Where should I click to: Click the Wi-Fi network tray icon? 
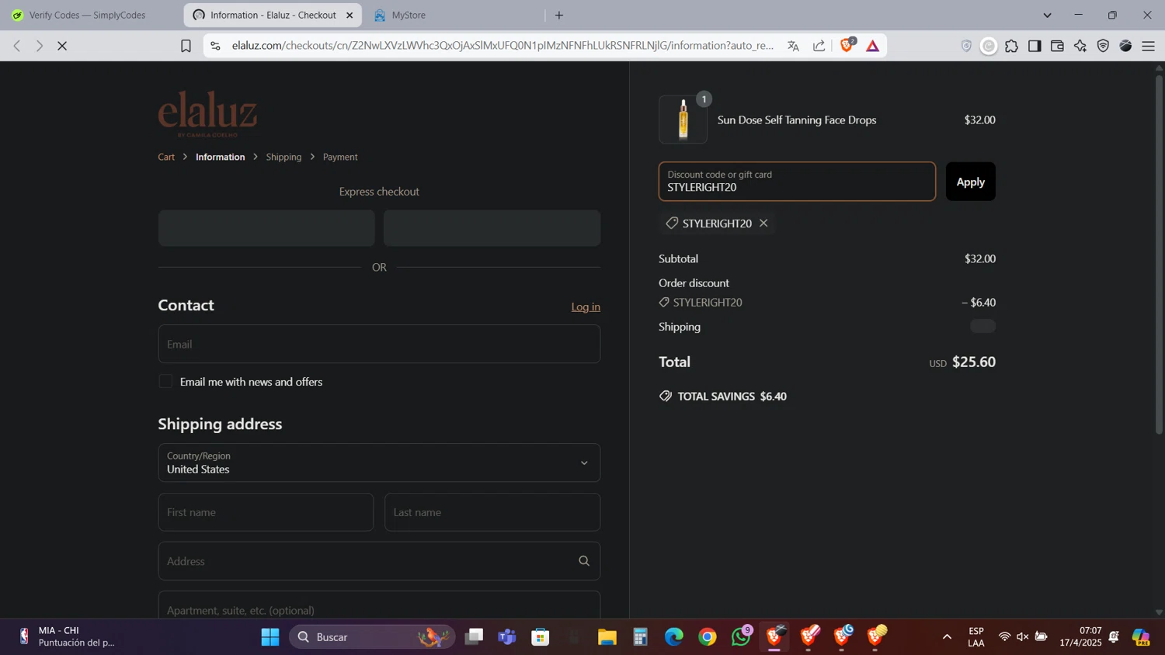[x=1004, y=637]
